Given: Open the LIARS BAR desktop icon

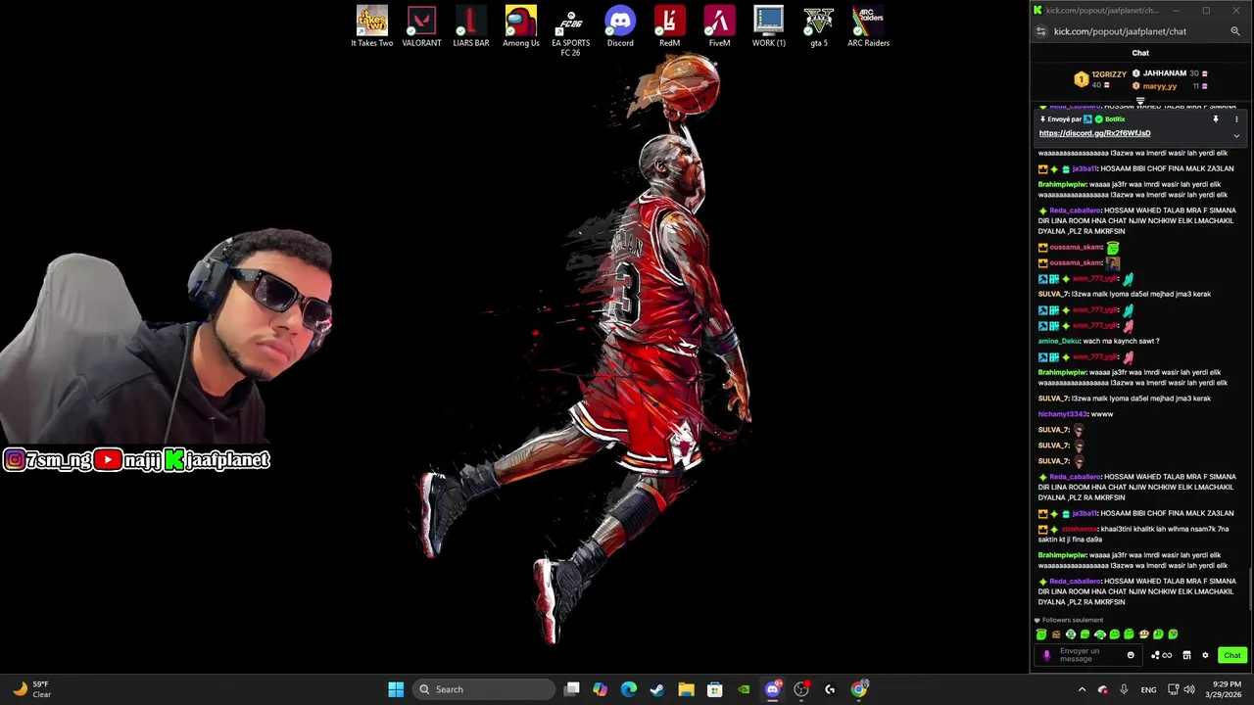Looking at the screenshot, I should click(x=471, y=26).
